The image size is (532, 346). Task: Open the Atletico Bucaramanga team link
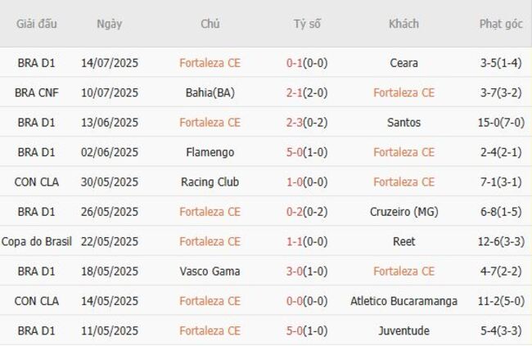tap(404, 301)
